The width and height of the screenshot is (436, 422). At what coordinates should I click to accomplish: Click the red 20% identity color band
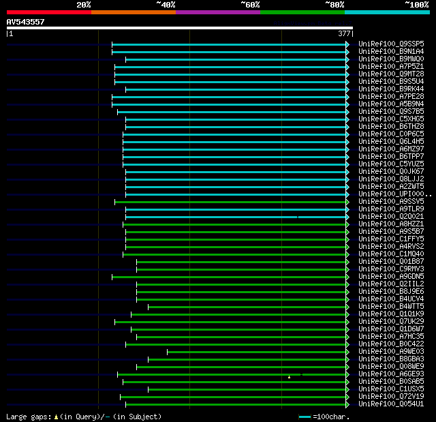[49, 12]
